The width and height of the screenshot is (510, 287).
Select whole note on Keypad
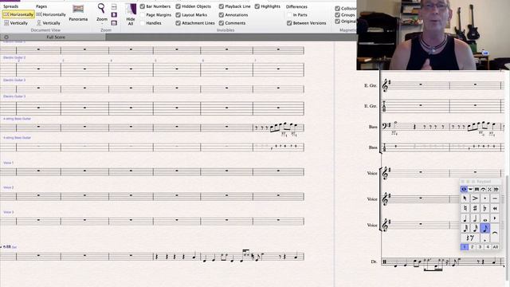[485, 218]
